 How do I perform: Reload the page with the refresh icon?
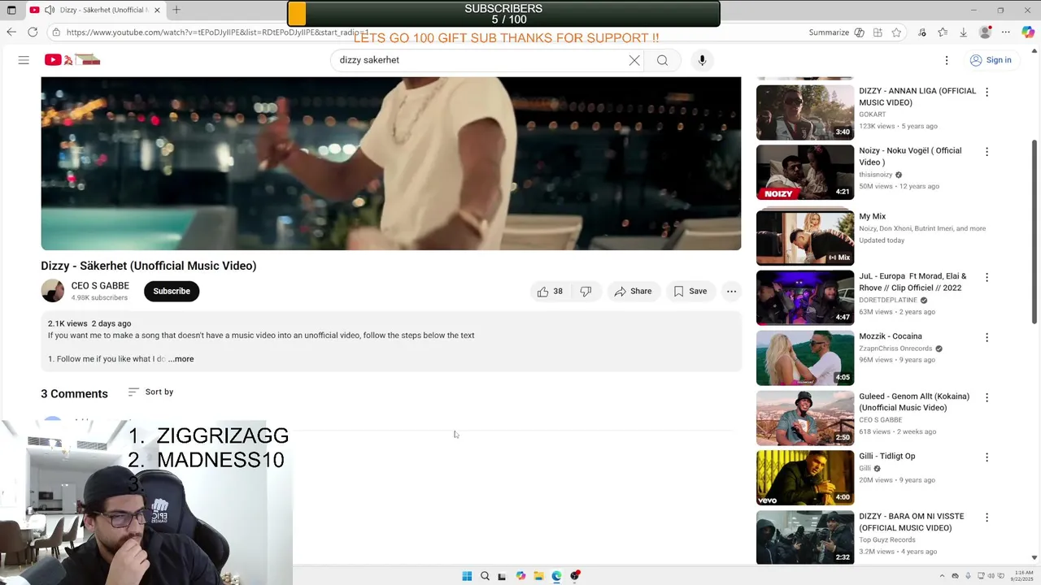pyautogui.click(x=33, y=32)
